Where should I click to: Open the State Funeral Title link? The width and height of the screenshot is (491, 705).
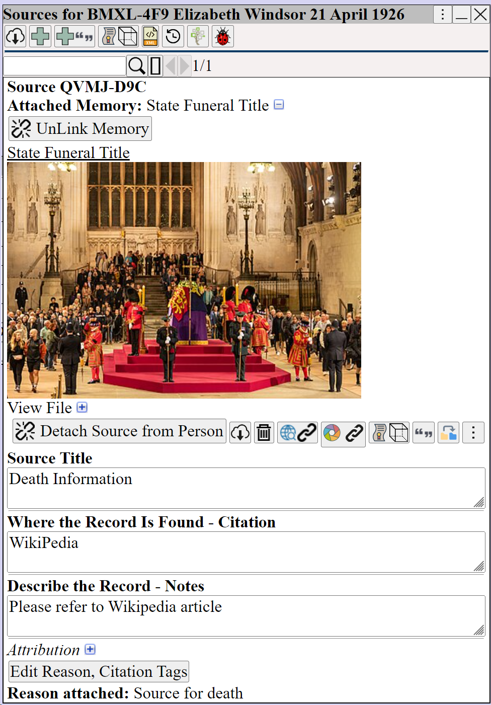pyautogui.click(x=68, y=152)
